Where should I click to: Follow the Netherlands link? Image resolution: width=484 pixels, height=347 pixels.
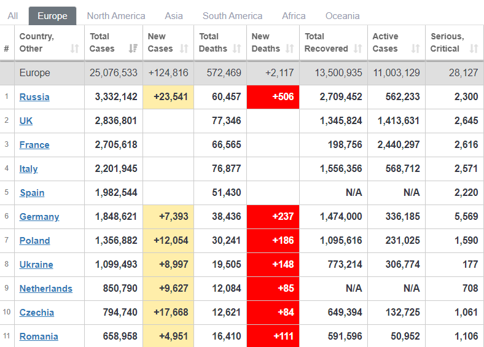click(x=45, y=289)
